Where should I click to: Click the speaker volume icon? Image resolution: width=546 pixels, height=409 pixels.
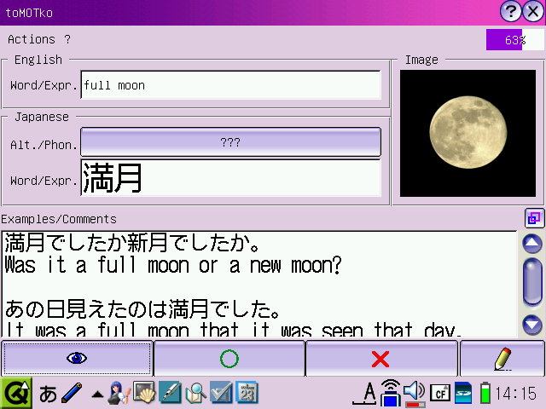(x=415, y=392)
